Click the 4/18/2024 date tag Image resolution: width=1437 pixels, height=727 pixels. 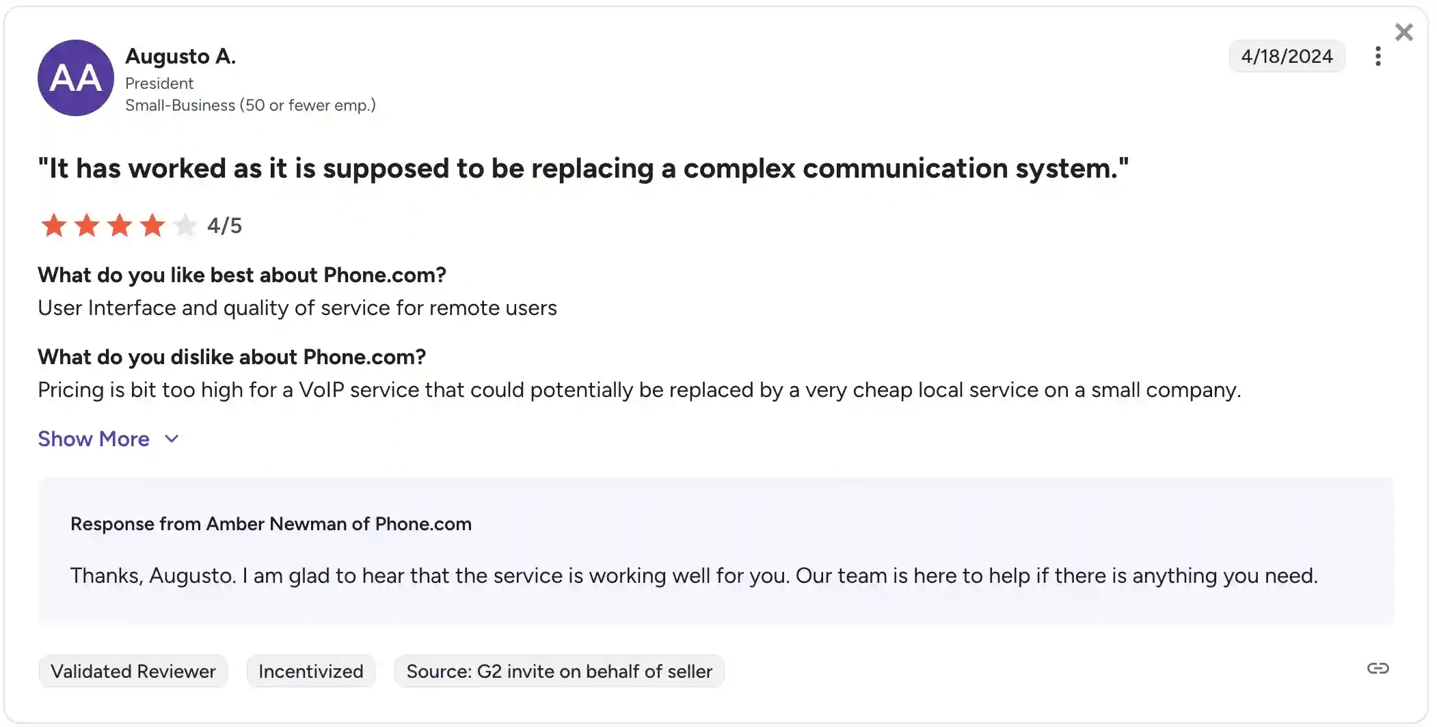pos(1287,56)
